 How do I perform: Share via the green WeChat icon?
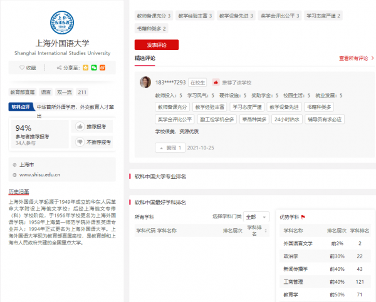click(x=94, y=68)
